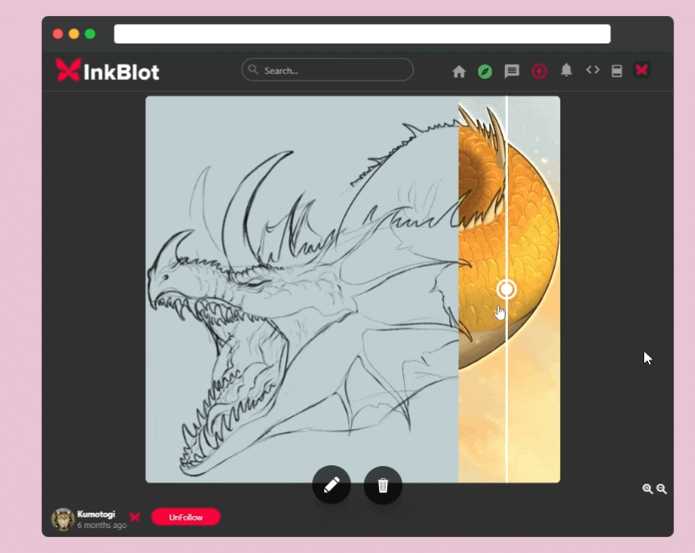Check Notifications via the bell icon
Image resolution: width=695 pixels, height=553 pixels.
pos(566,71)
